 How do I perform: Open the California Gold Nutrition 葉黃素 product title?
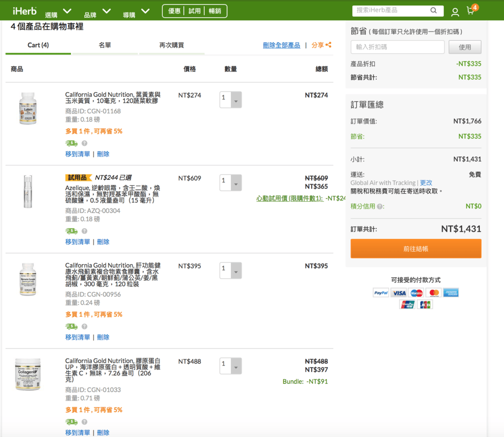[x=113, y=98]
